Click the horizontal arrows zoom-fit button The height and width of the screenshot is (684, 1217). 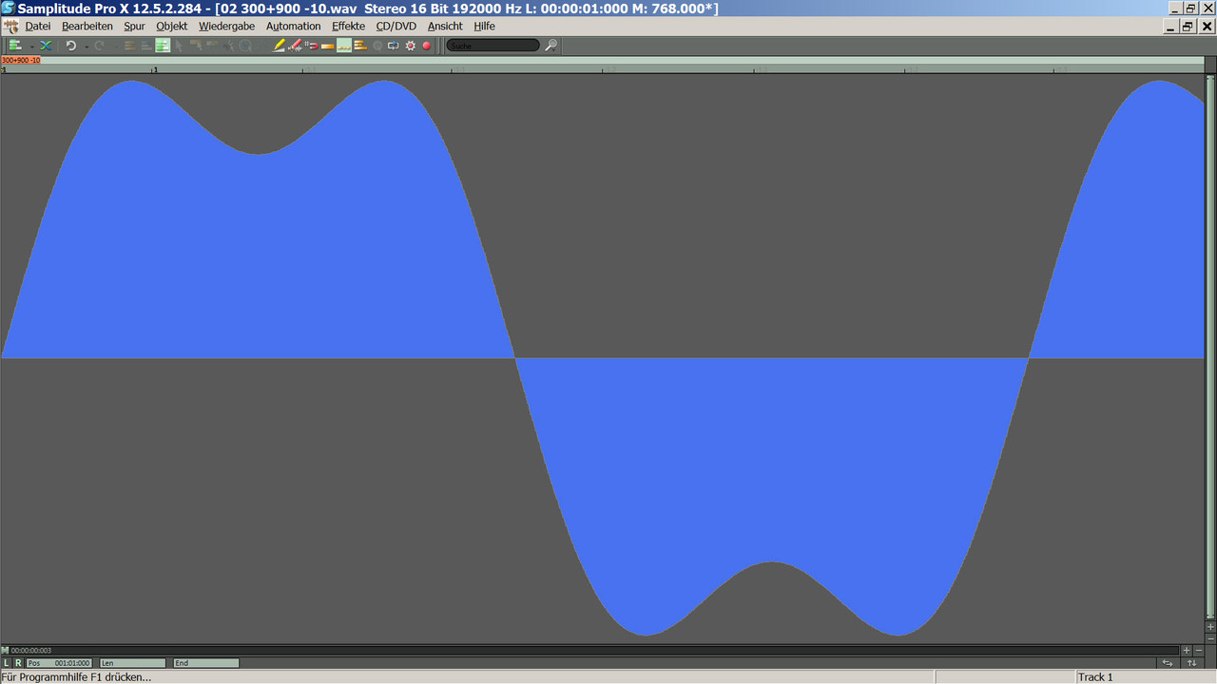pos(1169,663)
